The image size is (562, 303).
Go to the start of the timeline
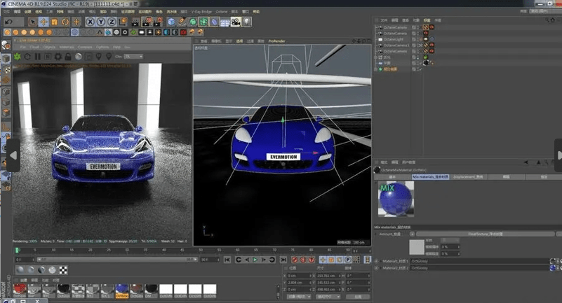(x=227, y=260)
